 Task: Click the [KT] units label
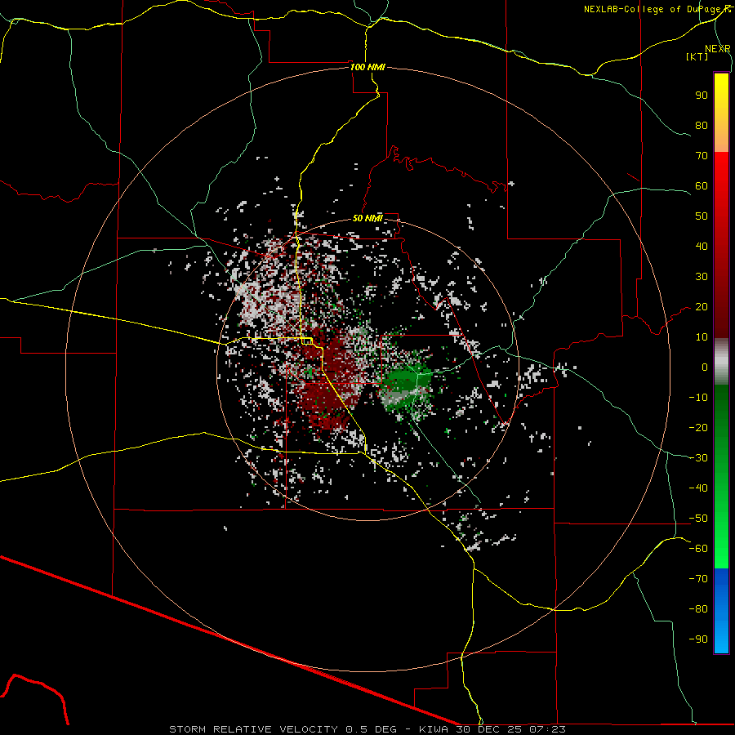(x=697, y=56)
